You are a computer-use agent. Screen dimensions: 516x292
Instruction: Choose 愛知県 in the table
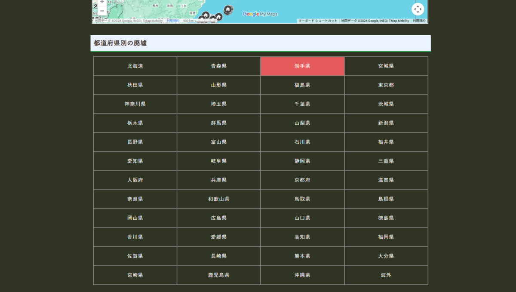(135, 161)
